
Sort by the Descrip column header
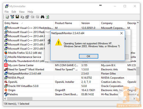point(131,23)
